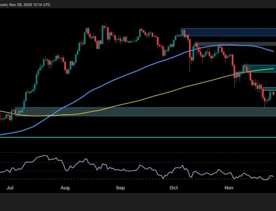276x211 pixels.
Task: Select the wide teal support zone rectangle
Action: pyautogui.click(x=145, y=111)
